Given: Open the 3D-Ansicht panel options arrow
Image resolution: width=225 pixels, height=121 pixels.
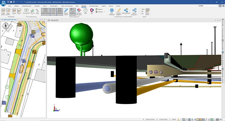Looking at the screenshot, I should coord(215,20).
